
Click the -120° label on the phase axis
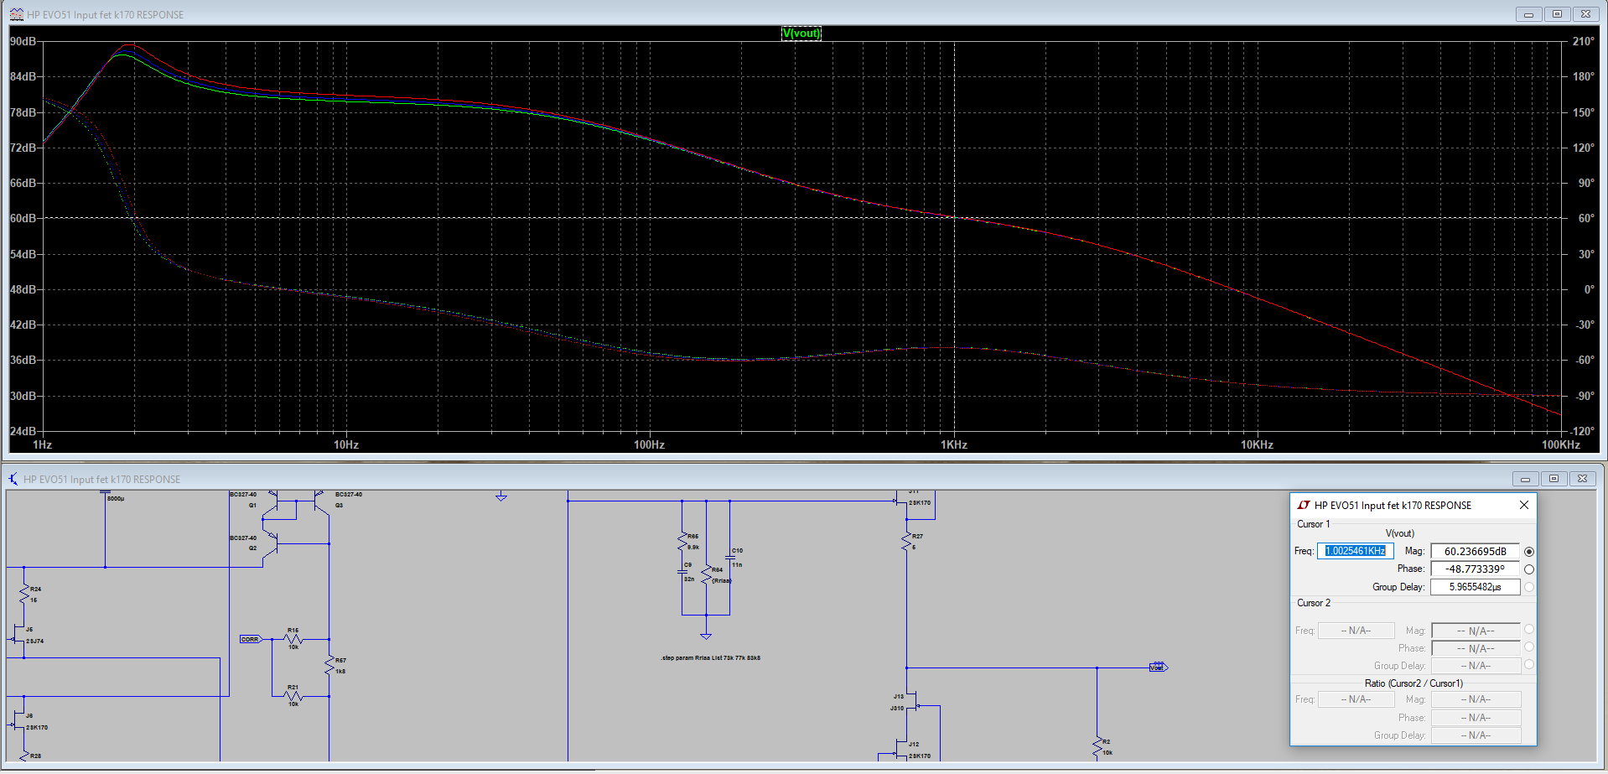(x=1583, y=431)
